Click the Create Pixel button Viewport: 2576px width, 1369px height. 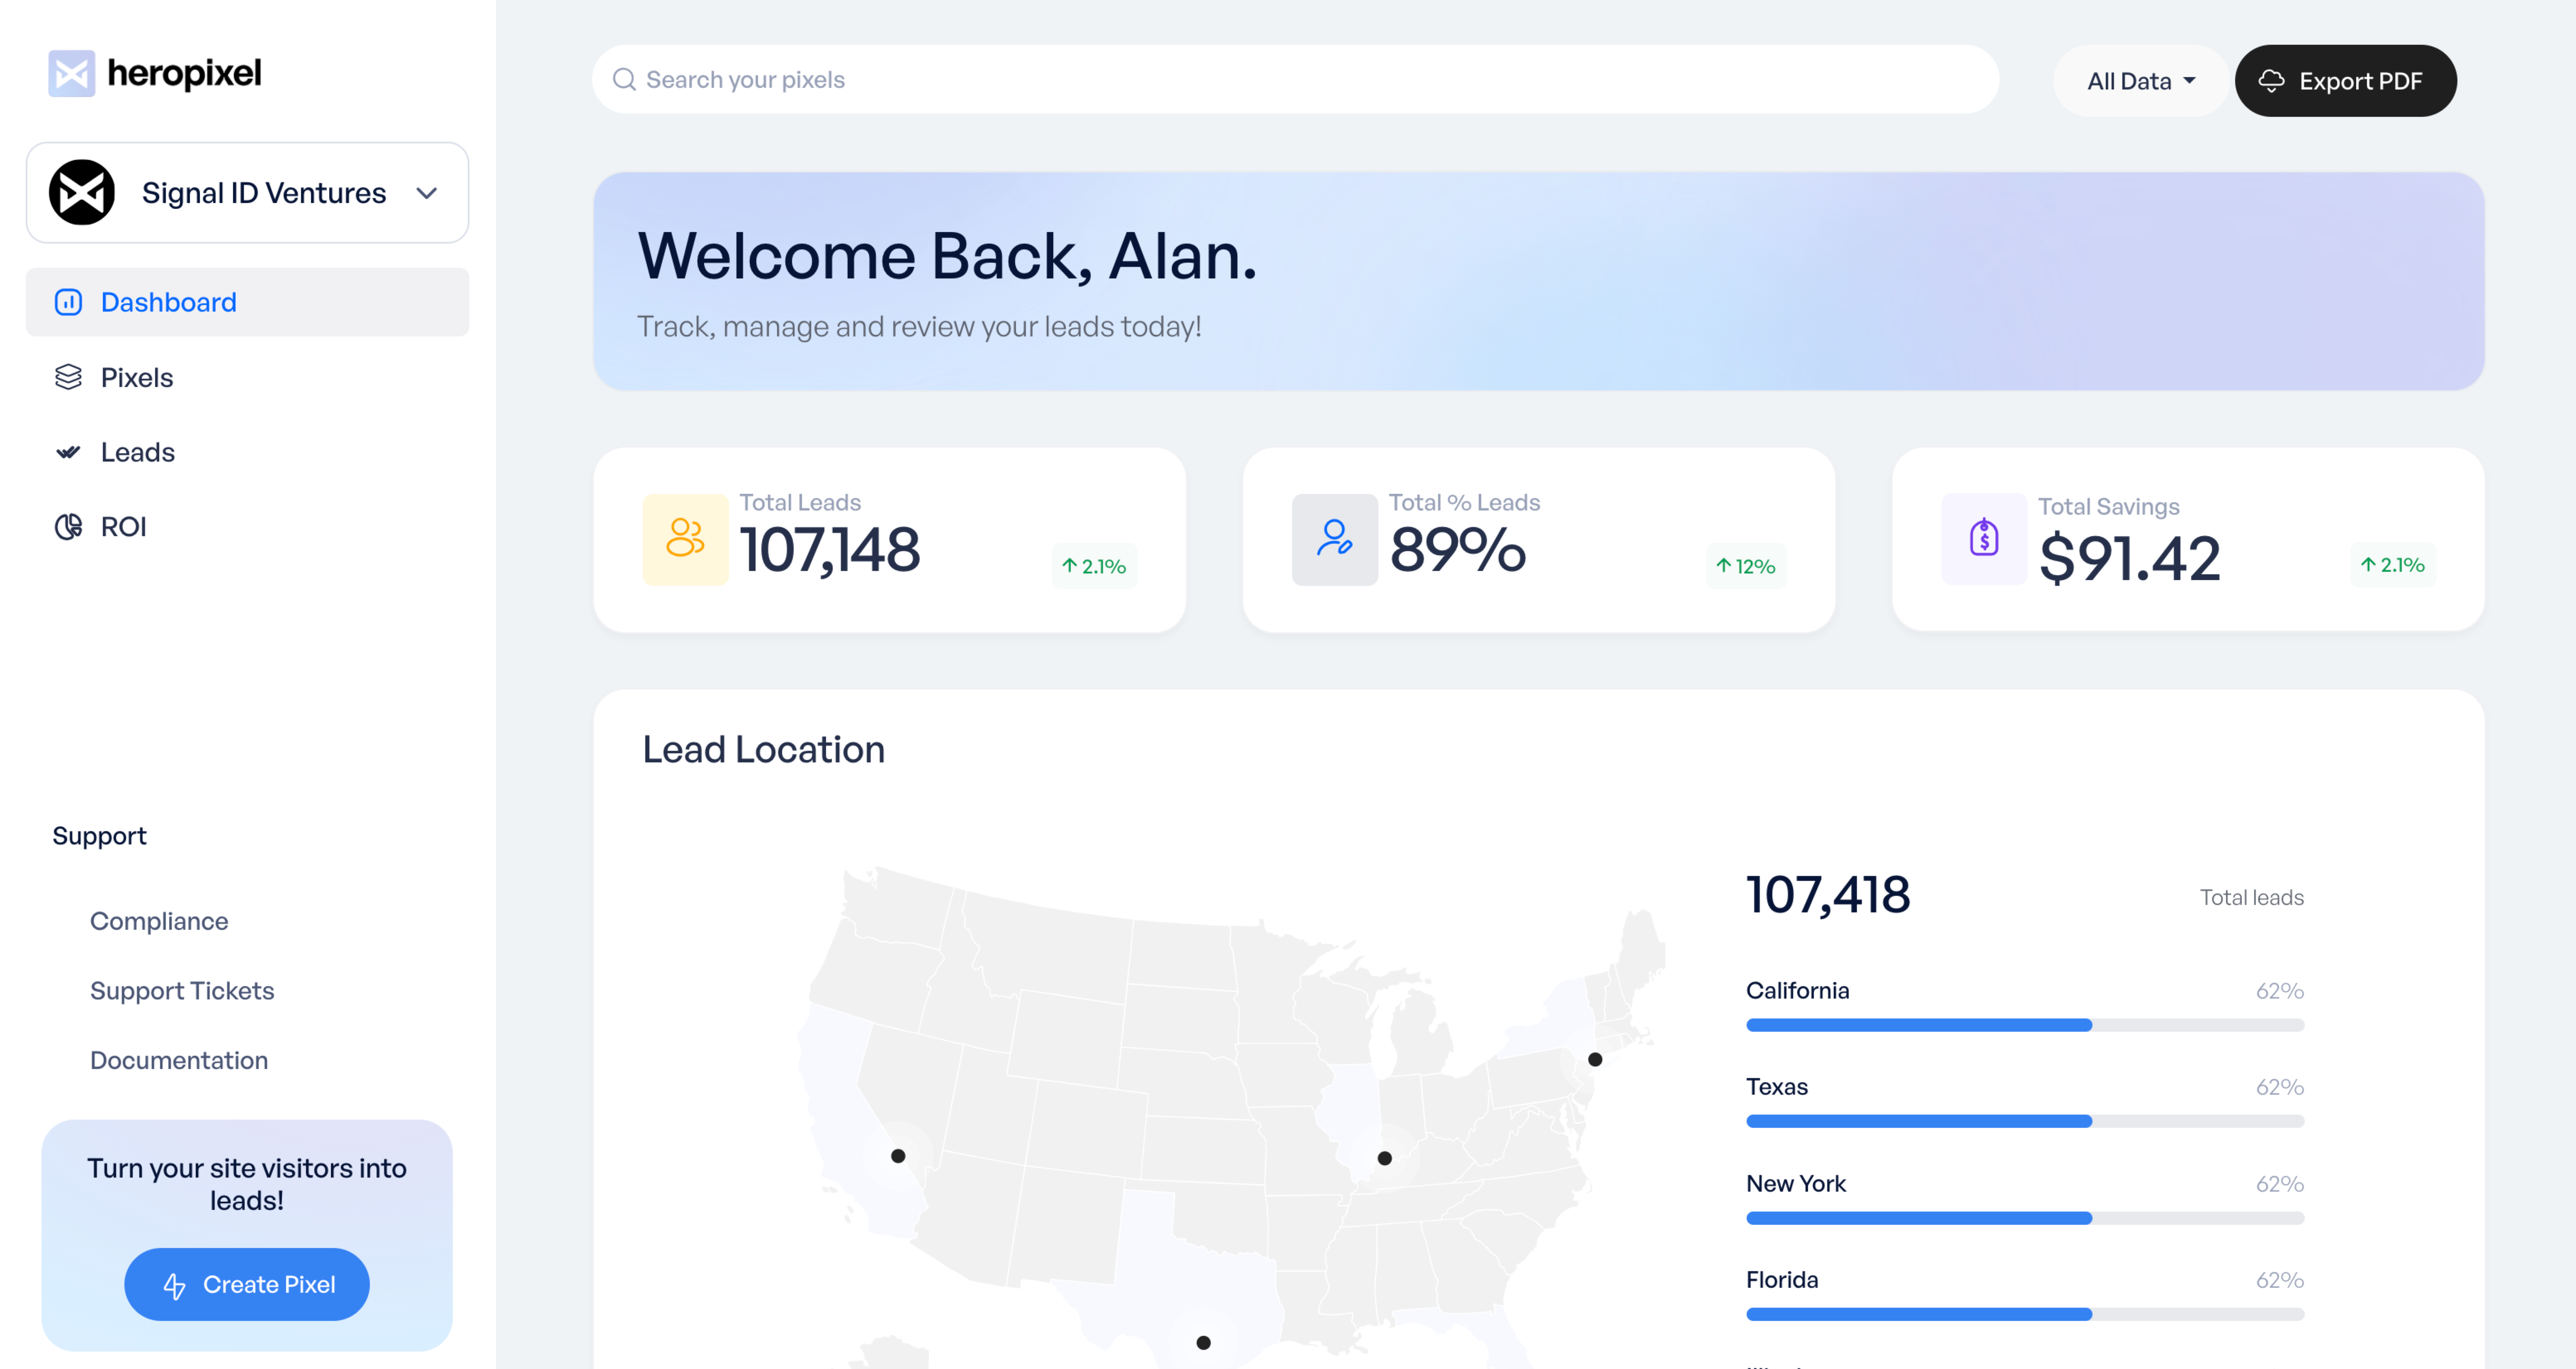[x=247, y=1284]
